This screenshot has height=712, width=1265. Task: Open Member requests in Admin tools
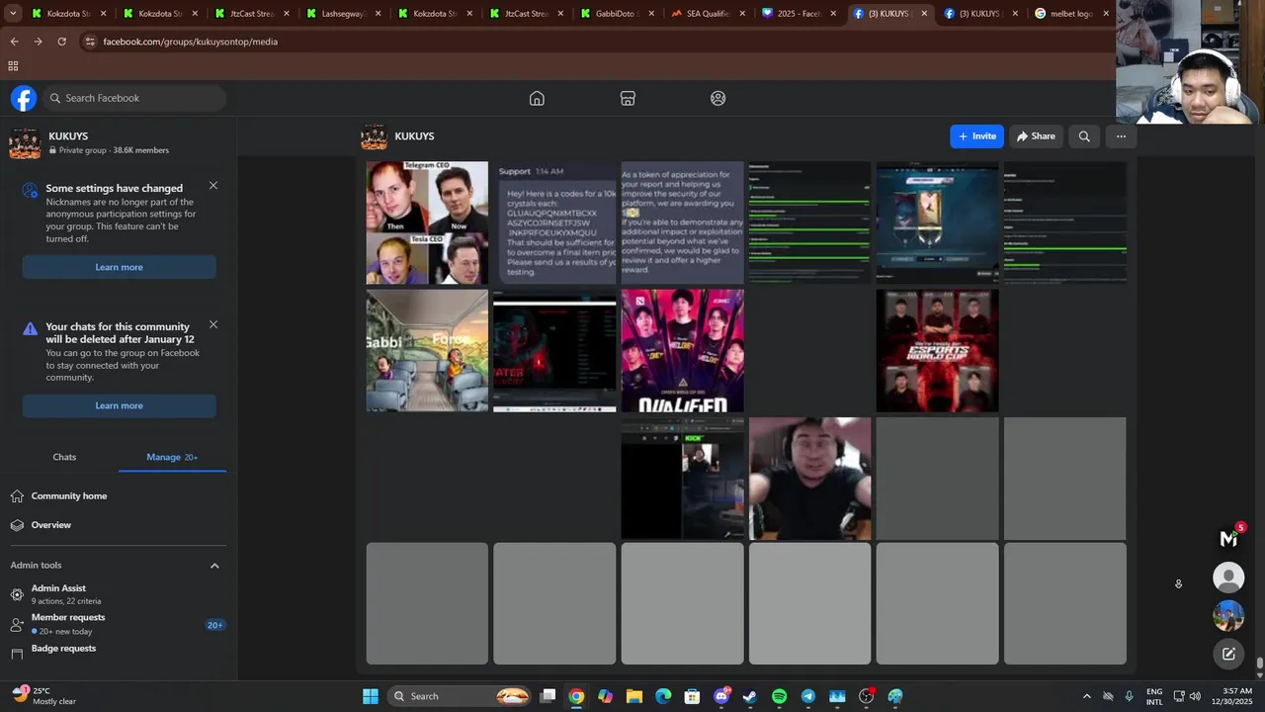coord(119,624)
